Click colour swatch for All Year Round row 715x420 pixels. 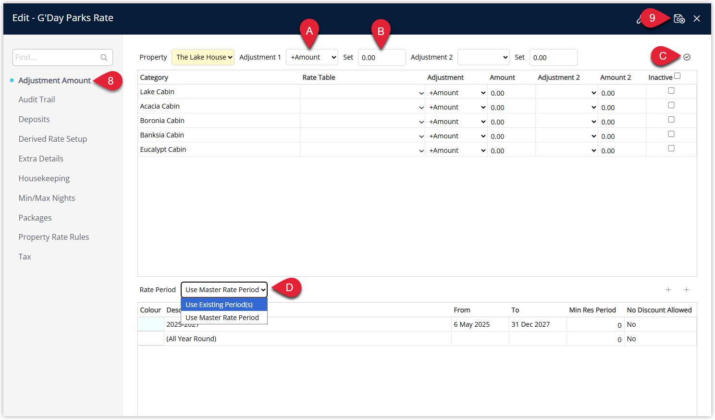tap(151, 339)
